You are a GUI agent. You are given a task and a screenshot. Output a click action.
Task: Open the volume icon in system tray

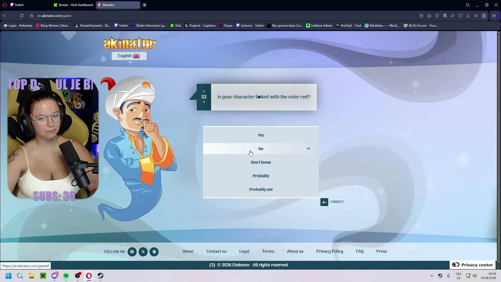click(x=474, y=276)
